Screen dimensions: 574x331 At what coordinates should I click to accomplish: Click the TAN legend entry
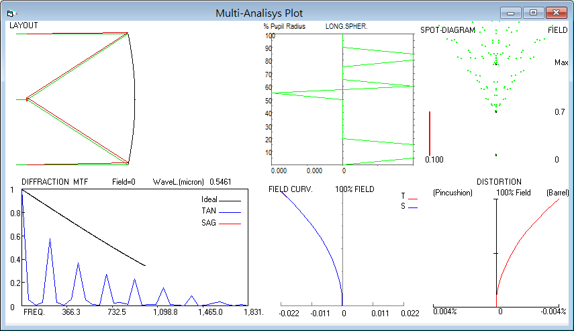pyautogui.click(x=221, y=211)
